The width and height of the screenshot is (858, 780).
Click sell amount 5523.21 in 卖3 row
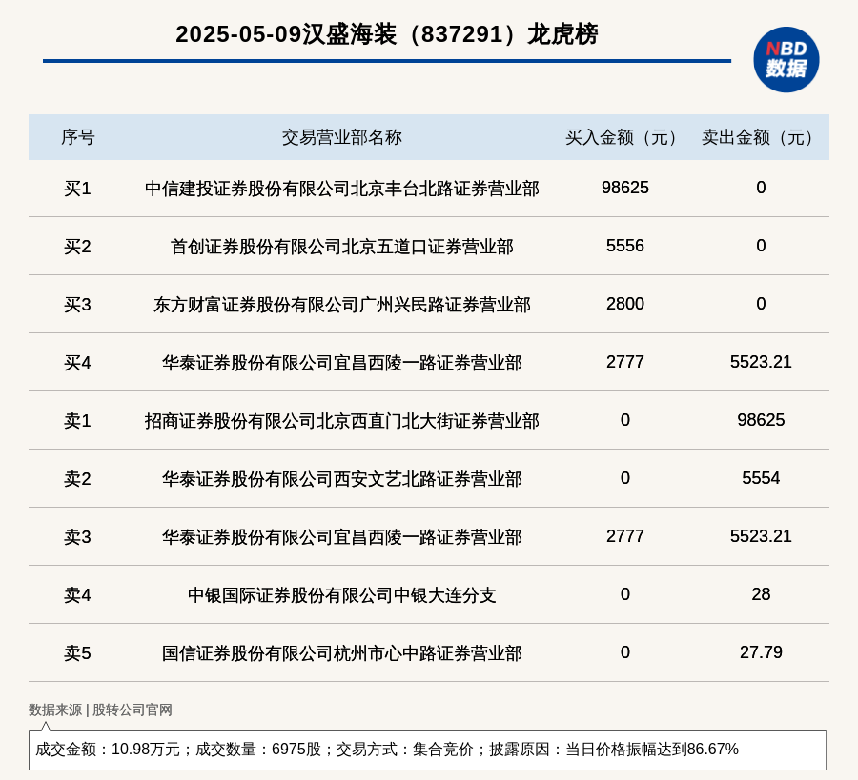pyautogui.click(x=761, y=535)
